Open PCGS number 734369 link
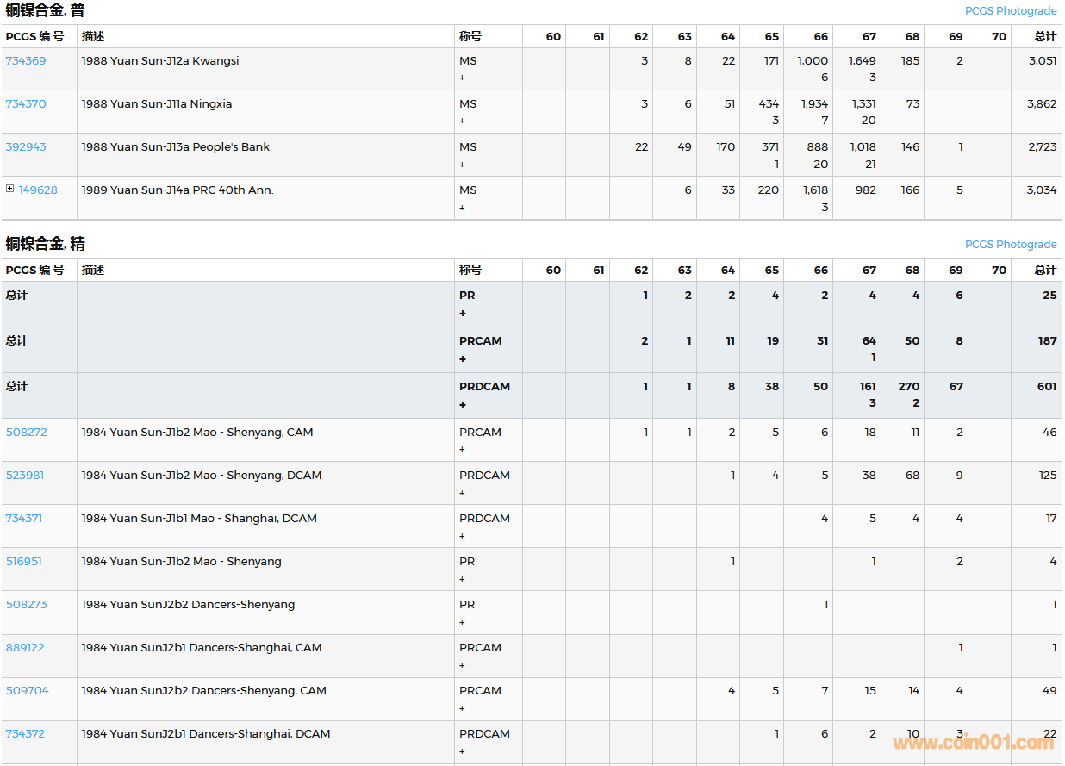Viewport: 1065px width, 766px height. [x=26, y=61]
